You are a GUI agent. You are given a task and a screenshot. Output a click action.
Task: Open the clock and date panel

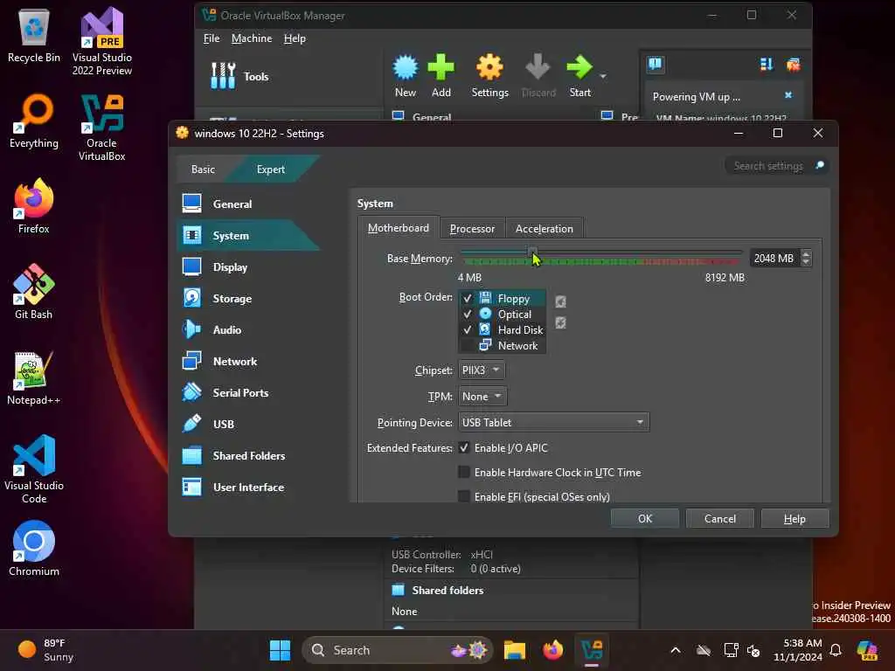tap(797, 650)
